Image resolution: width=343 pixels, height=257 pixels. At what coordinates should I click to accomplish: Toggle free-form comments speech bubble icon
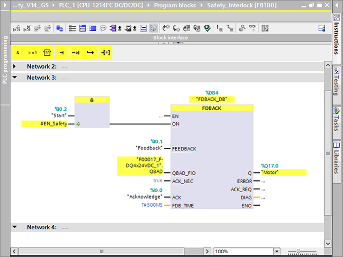point(103,28)
